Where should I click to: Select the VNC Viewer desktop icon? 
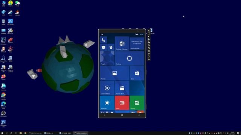click(x=11, y=22)
